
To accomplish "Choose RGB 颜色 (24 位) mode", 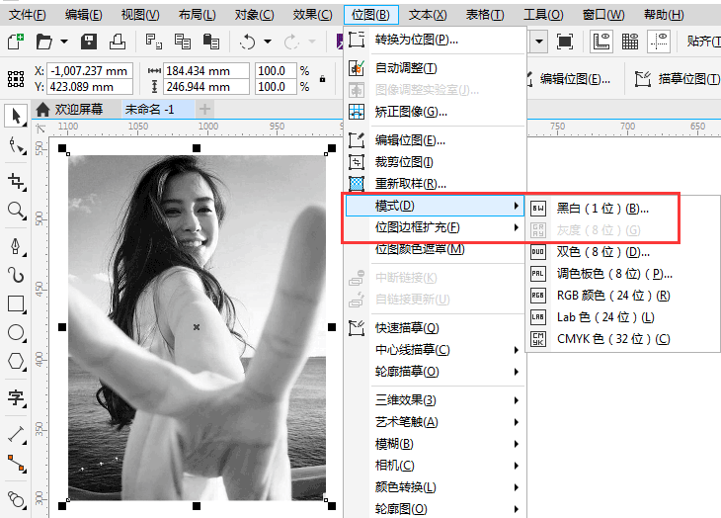I will (x=623, y=296).
